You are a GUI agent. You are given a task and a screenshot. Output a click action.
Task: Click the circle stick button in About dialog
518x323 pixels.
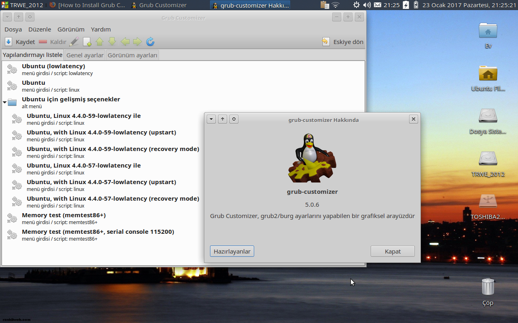click(x=234, y=119)
